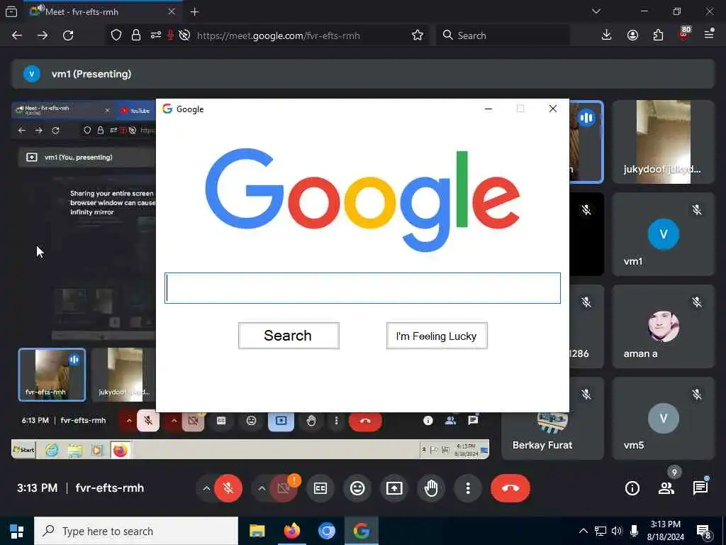Close the Meet browser tab
This screenshot has width=726, height=545.
pyautogui.click(x=172, y=11)
